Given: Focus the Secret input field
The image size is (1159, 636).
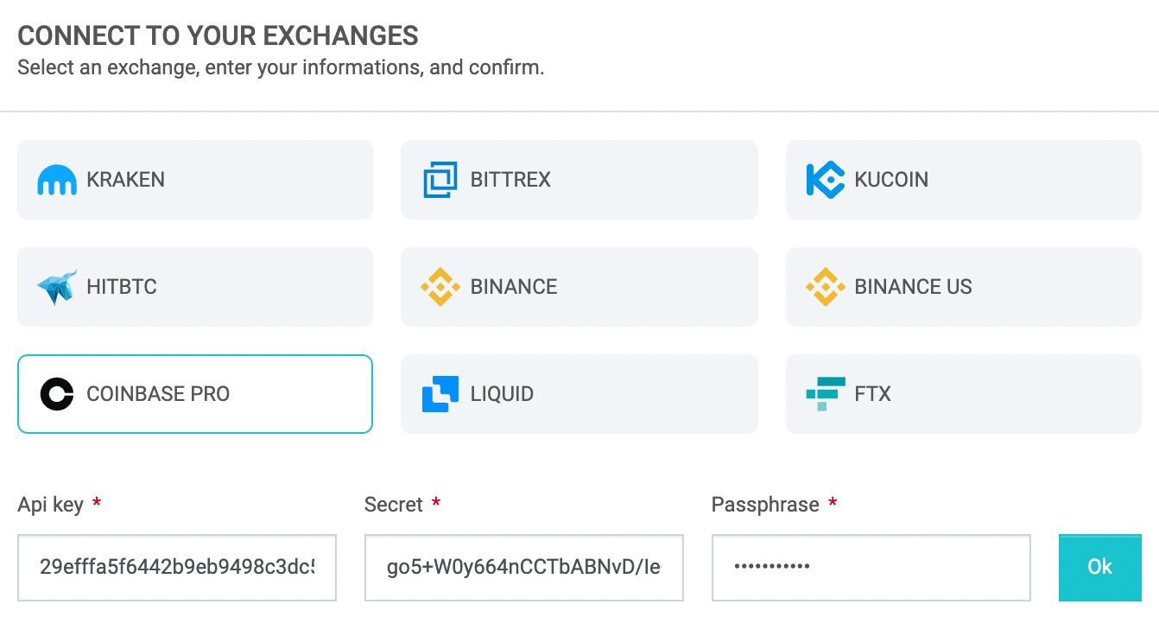Looking at the screenshot, I should click(524, 568).
